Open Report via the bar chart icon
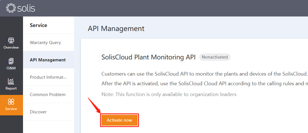The image size is (308, 133). point(11,81)
